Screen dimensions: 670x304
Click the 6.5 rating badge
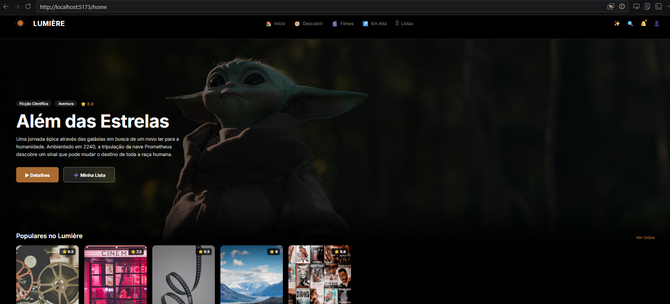click(204, 252)
